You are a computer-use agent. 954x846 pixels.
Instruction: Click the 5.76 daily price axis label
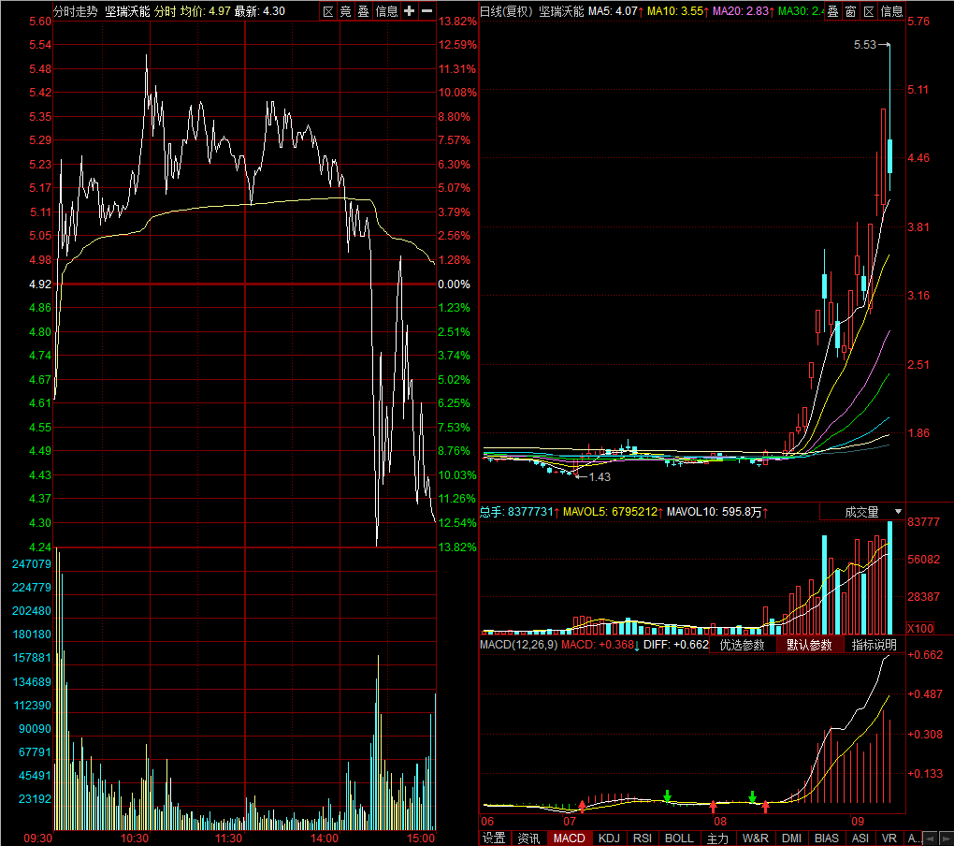(x=918, y=22)
